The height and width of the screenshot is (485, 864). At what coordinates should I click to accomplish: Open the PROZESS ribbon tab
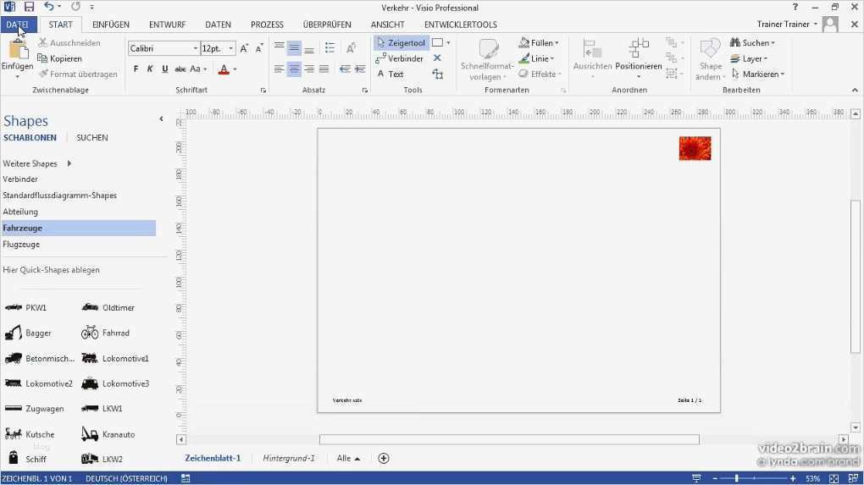[267, 25]
